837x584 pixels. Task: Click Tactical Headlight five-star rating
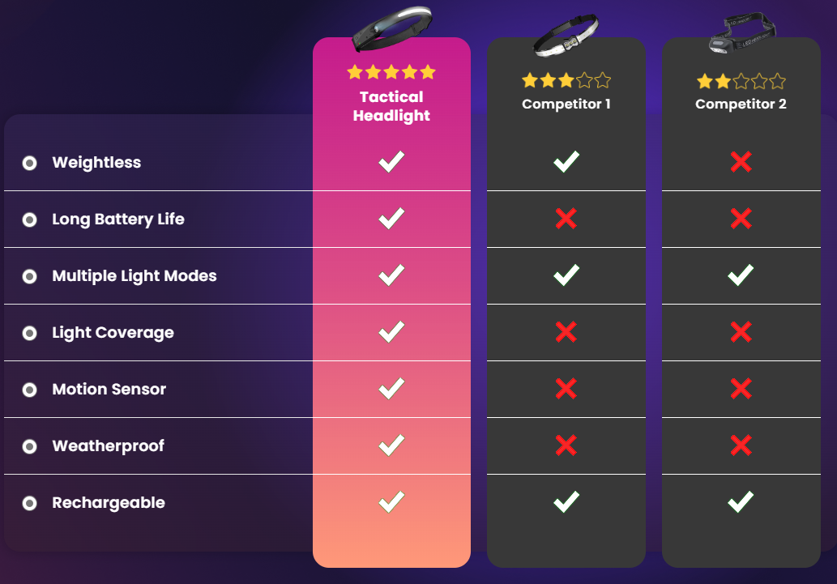pos(391,72)
